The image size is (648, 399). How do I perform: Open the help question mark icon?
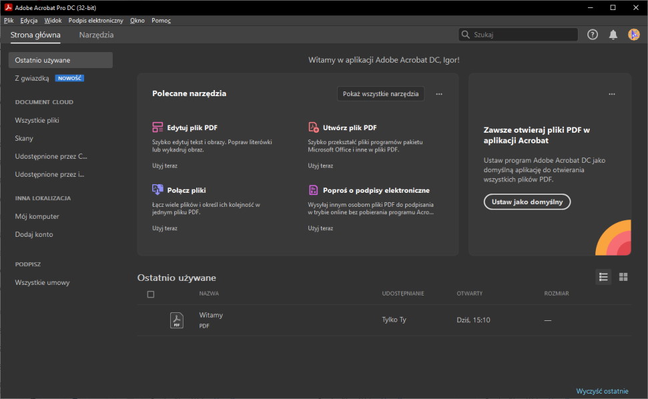593,35
